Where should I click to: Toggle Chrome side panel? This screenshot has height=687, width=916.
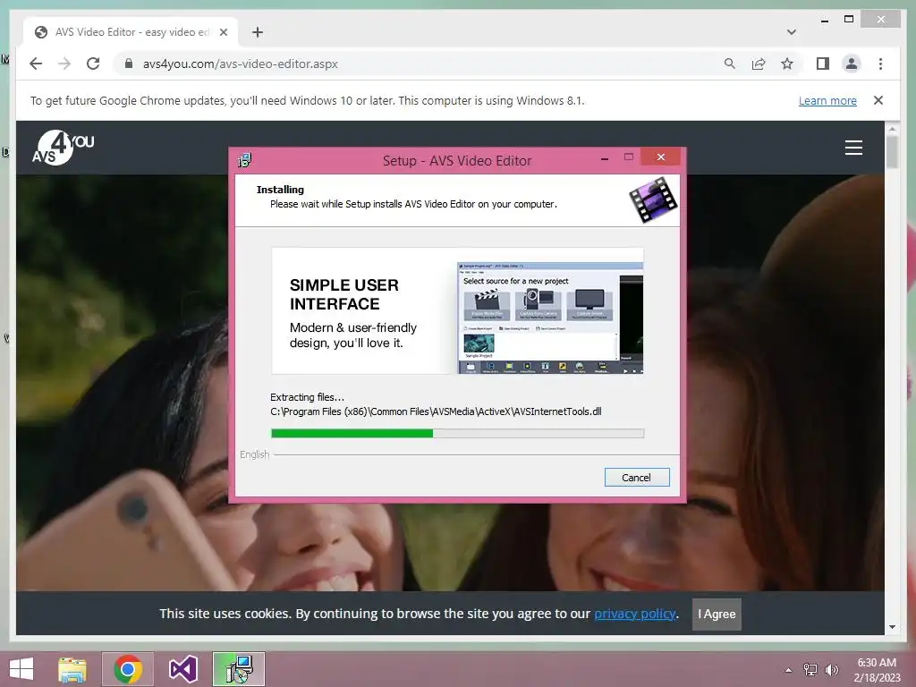(823, 64)
